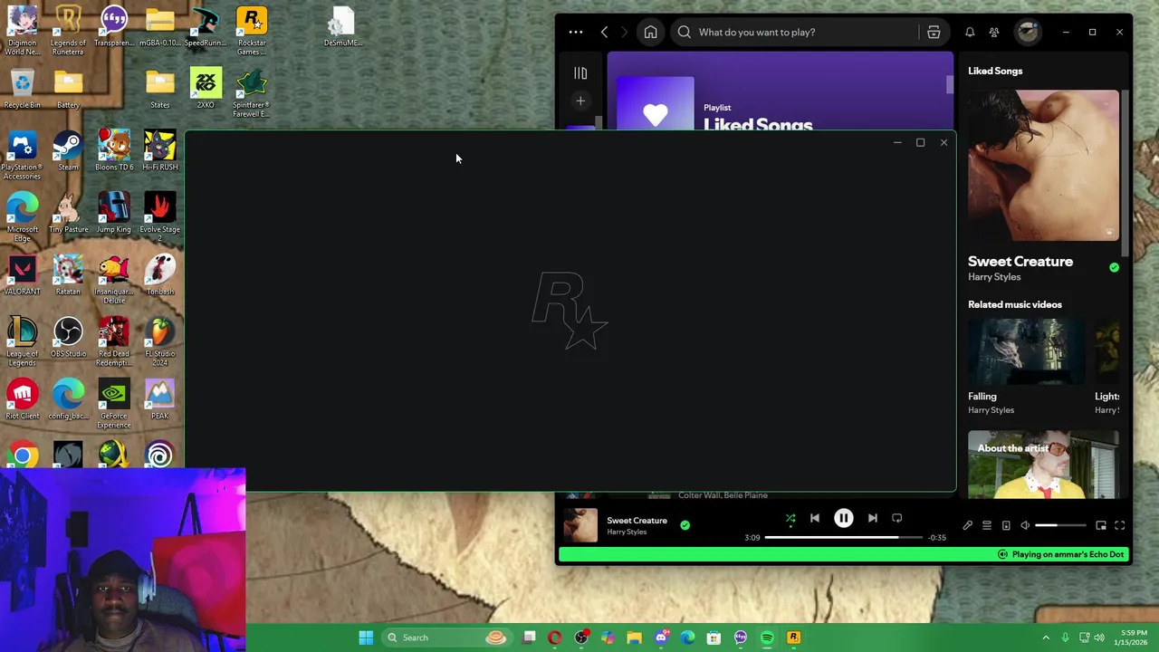Expand Your Library sidebar in Spotify
The image size is (1159, 652).
tap(580, 73)
